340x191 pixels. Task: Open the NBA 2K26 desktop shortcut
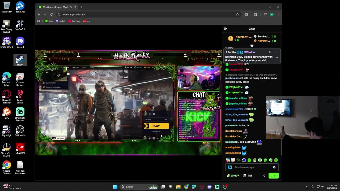(20, 149)
